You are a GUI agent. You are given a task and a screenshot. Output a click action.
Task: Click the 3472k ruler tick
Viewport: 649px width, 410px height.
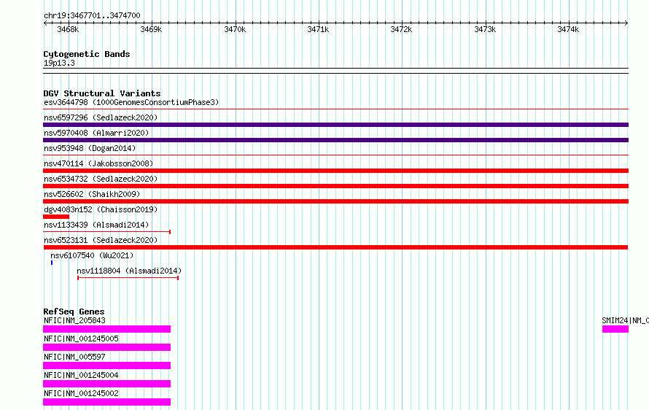pos(401,29)
